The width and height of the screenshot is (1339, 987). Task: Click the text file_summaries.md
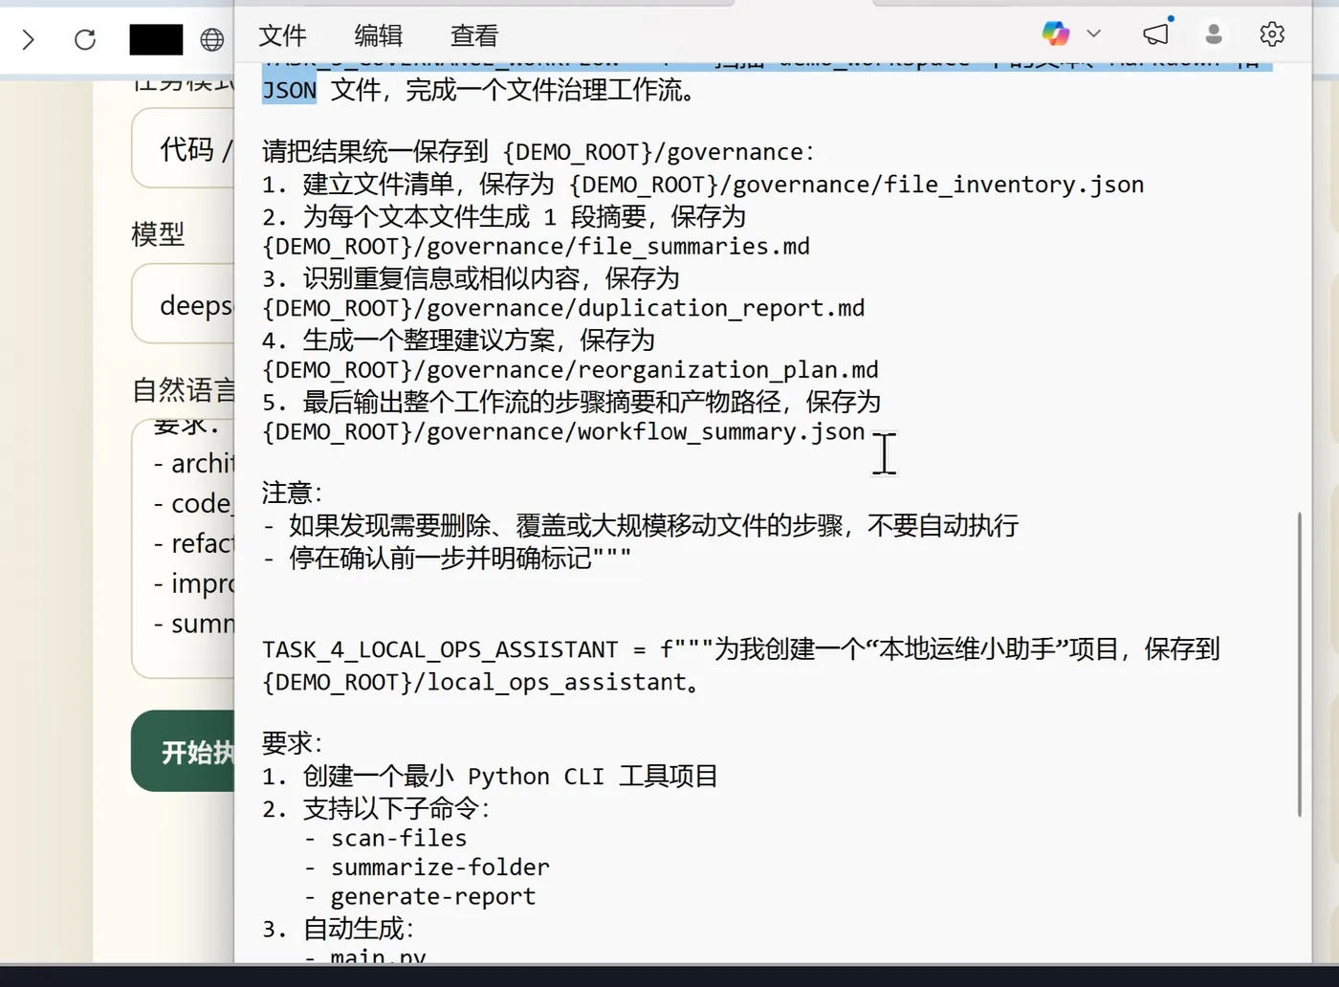(693, 247)
